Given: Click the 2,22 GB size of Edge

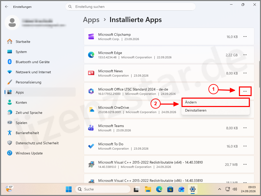Looking at the screenshot, I should (232, 55).
